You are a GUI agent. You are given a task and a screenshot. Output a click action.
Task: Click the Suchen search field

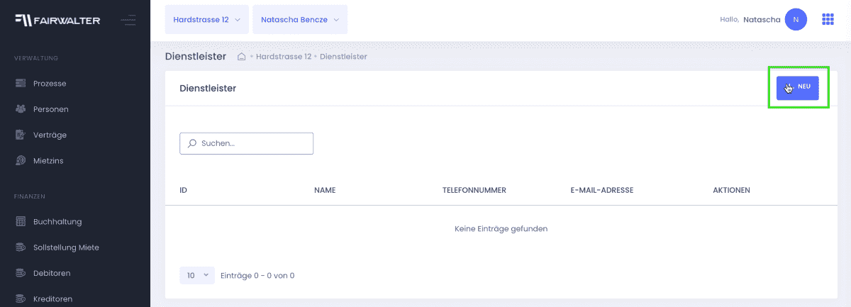pos(246,143)
